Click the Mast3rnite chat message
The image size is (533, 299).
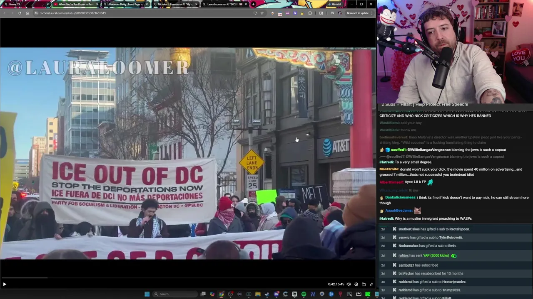pyautogui.click(x=451, y=172)
